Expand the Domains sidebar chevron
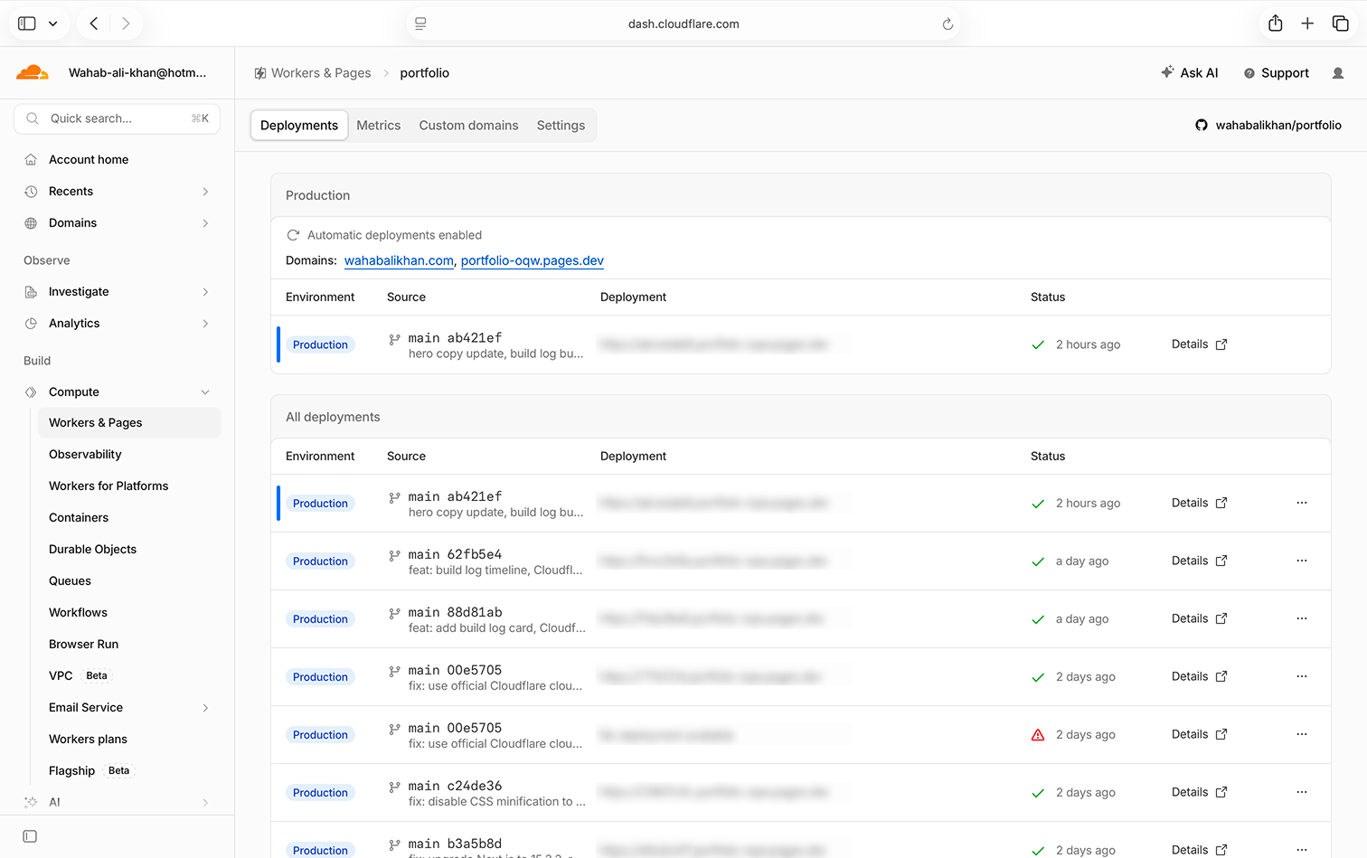This screenshot has width=1367, height=858. (205, 223)
